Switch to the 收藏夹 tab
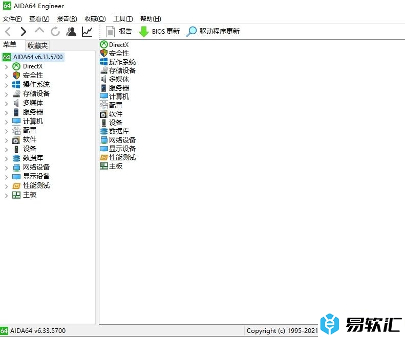This screenshot has width=405, height=337. 37,45
